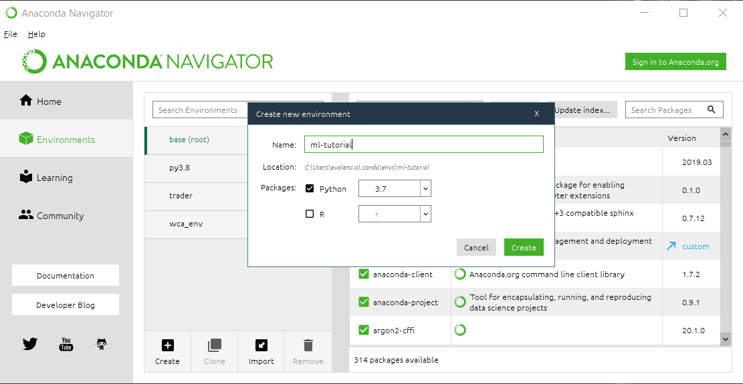Viewport: 743px width, 384px height.
Task: Click the package list scroll up arrow
Action: (x=725, y=134)
